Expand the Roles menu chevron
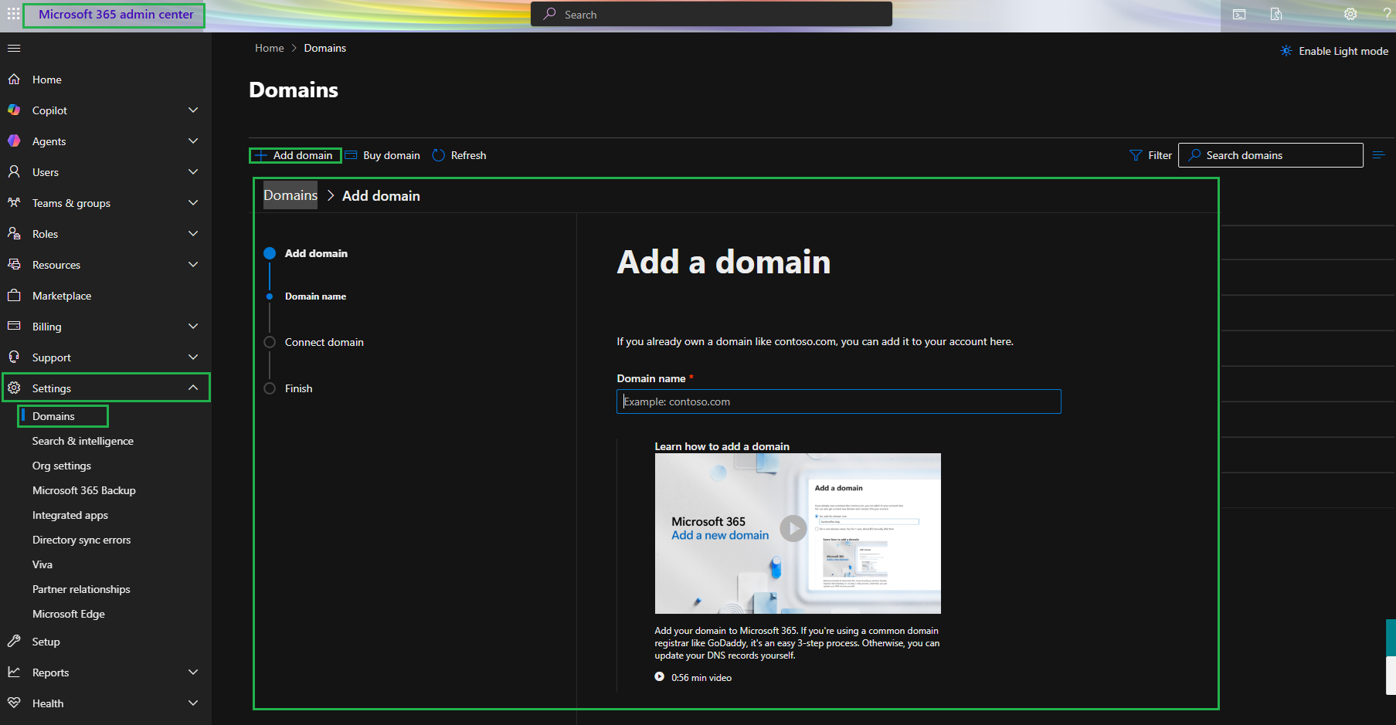 pos(193,234)
